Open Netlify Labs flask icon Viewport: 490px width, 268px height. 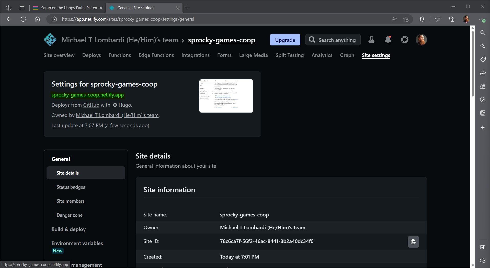click(x=371, y=40)
